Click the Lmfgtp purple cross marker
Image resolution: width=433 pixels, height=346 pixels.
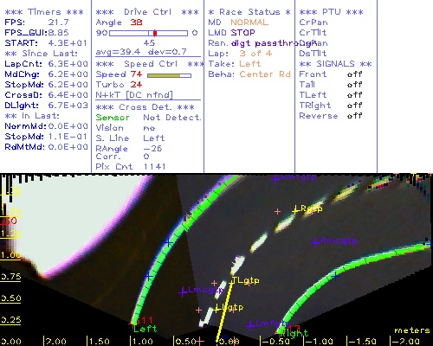250,325
